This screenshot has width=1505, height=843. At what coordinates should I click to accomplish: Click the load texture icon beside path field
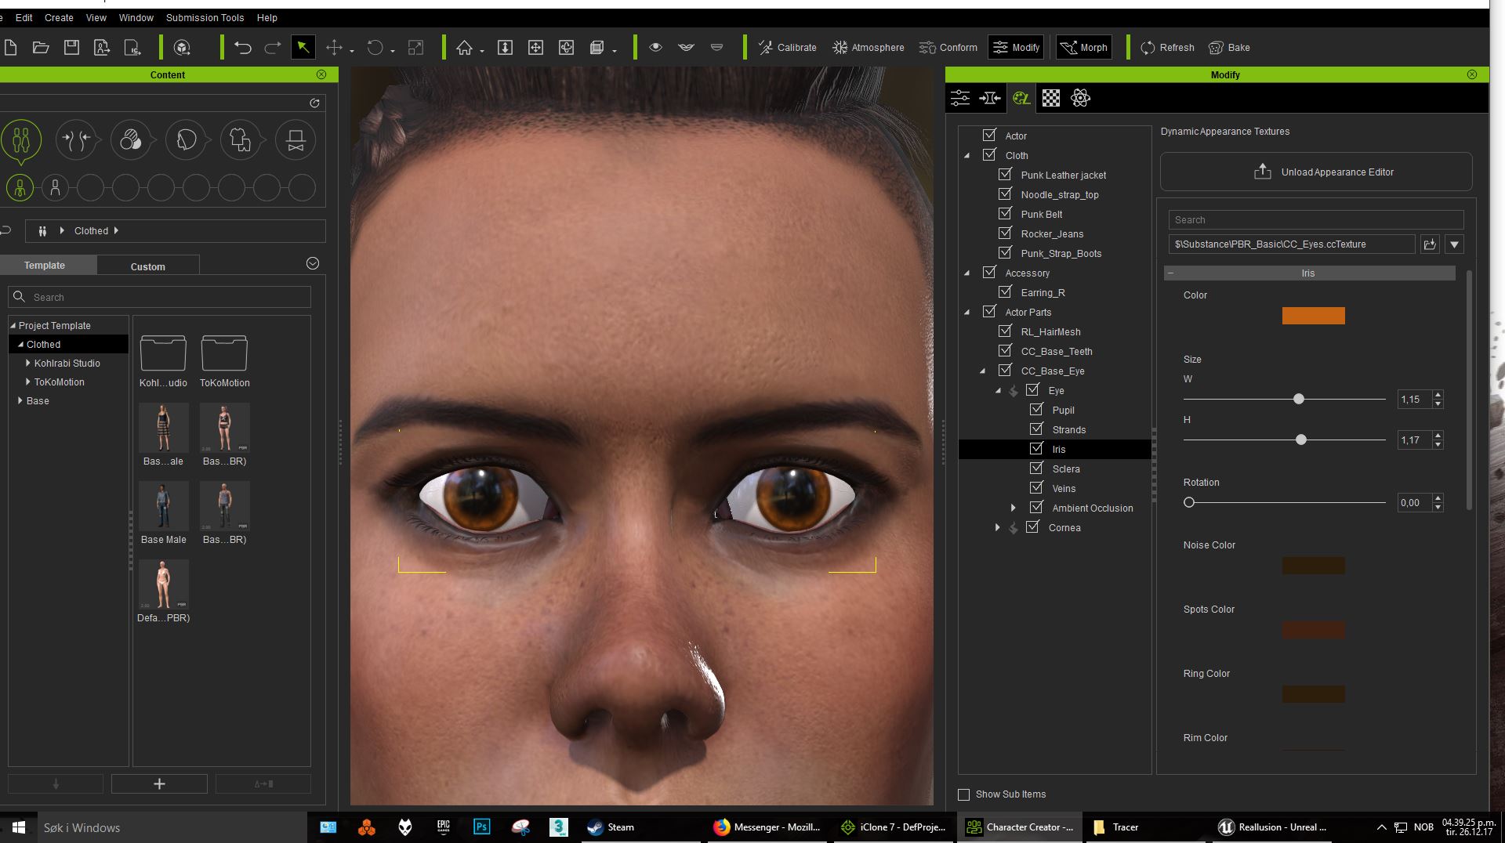tap(1430, 244)
